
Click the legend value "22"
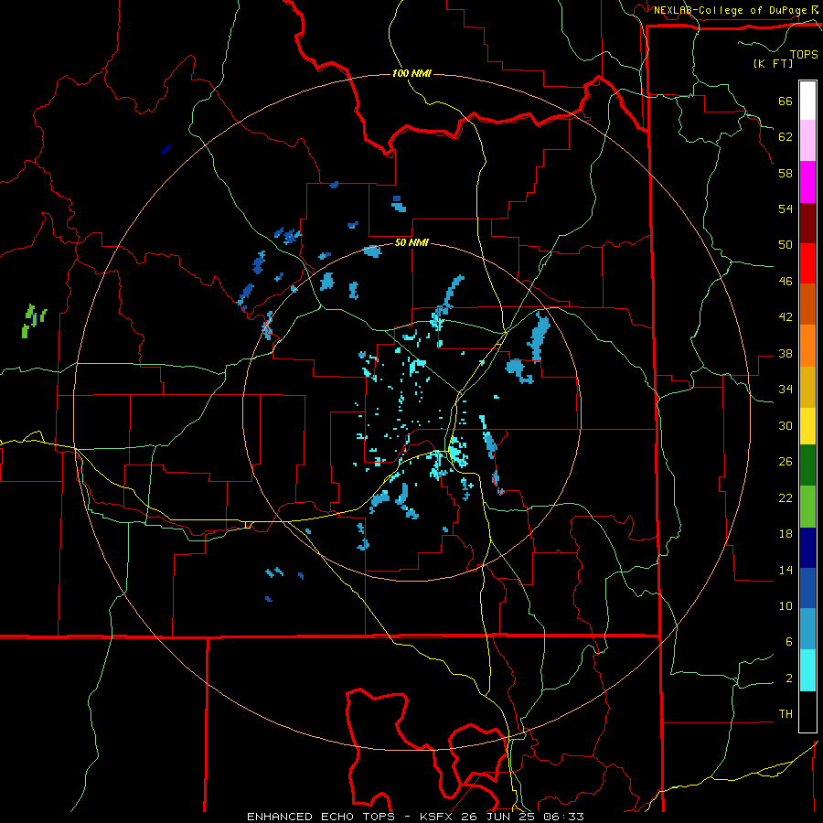pyautogui.click(x=786, y=498)
